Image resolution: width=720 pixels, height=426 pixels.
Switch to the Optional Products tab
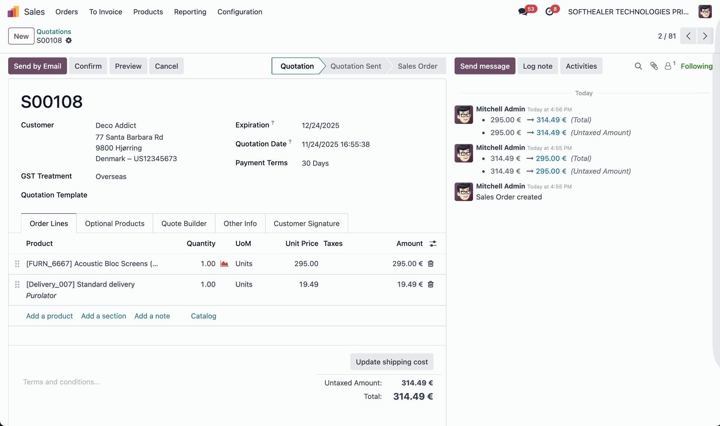tap(115, 223)
